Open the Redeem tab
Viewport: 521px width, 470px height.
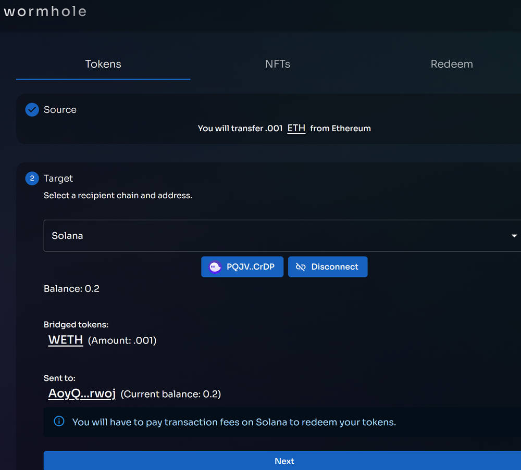[452, 64]
